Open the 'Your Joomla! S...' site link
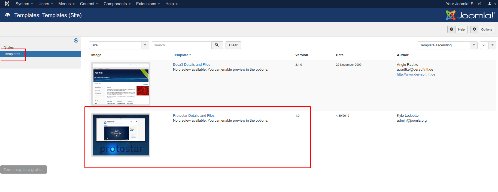498x192 pixels. point(463,4)
